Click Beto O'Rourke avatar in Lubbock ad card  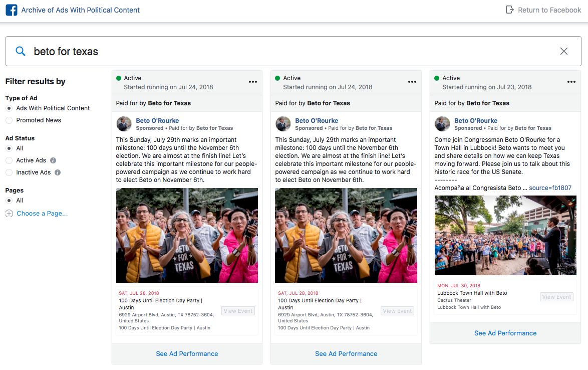point(442,124)
